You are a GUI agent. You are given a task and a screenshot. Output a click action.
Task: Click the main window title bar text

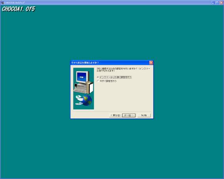coord(14,2)
